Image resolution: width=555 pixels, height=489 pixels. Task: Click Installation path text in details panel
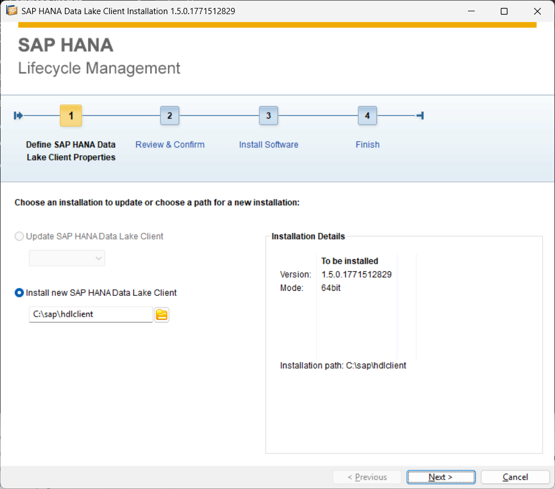[343, 365]
